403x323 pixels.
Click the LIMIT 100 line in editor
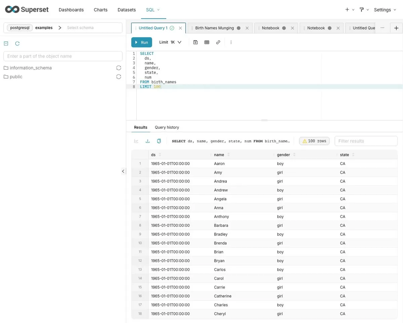tap(150, 87)
